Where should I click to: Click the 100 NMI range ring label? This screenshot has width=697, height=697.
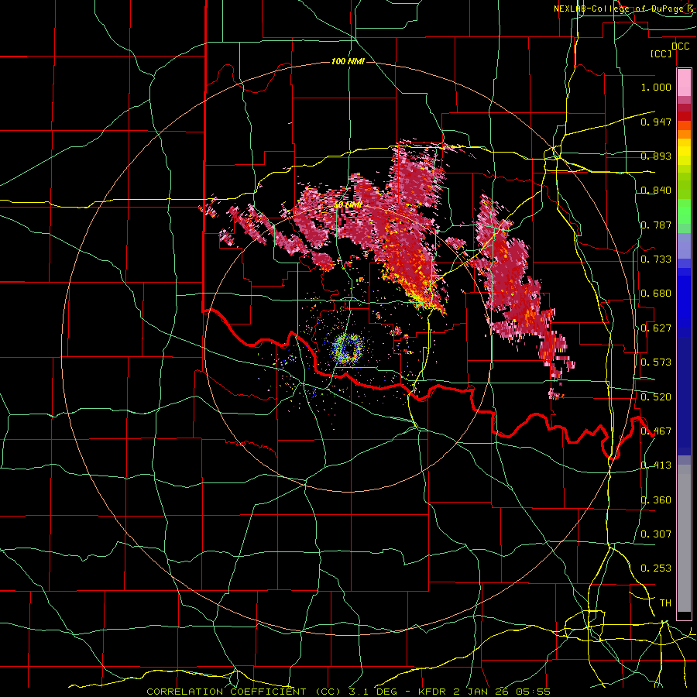[348, 61]
